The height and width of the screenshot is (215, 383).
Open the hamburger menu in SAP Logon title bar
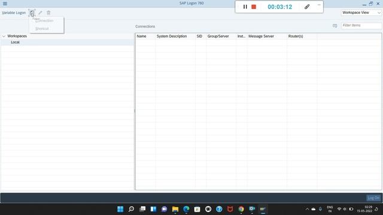pyautogui.click(x=5, y=4)
